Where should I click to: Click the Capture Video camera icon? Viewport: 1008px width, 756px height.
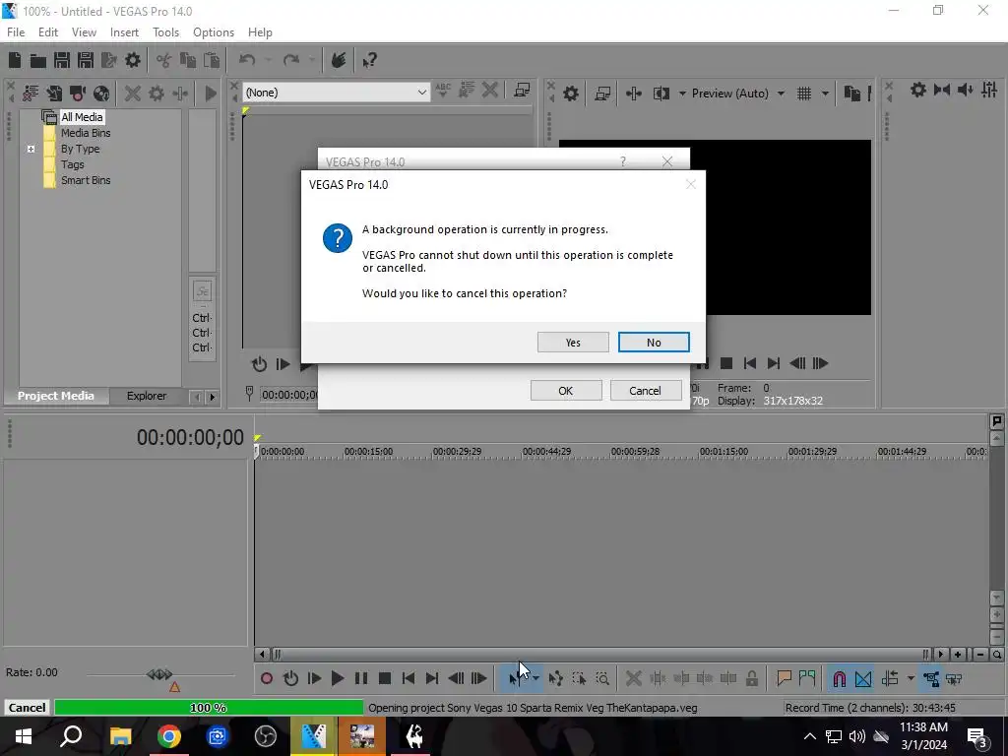pos(78,94)
